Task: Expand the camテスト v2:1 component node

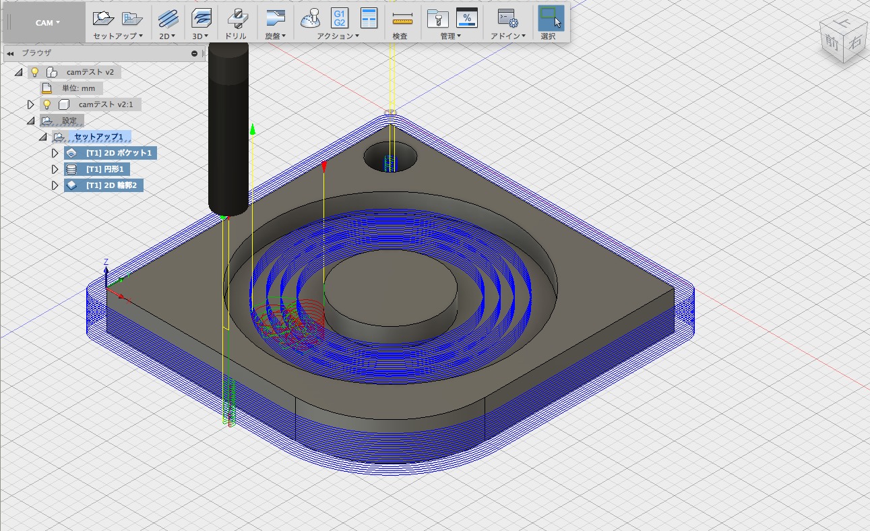Action: (x=30, y=104)
